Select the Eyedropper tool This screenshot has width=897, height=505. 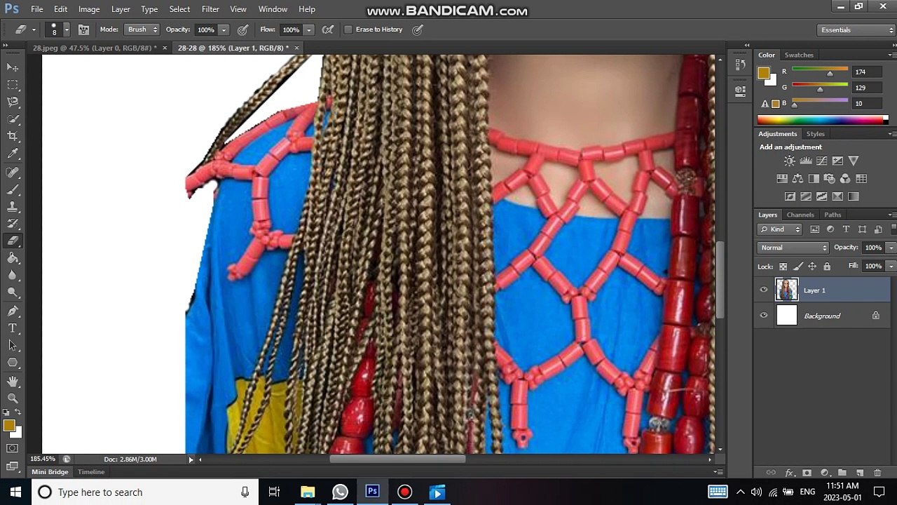coord(13,154)
